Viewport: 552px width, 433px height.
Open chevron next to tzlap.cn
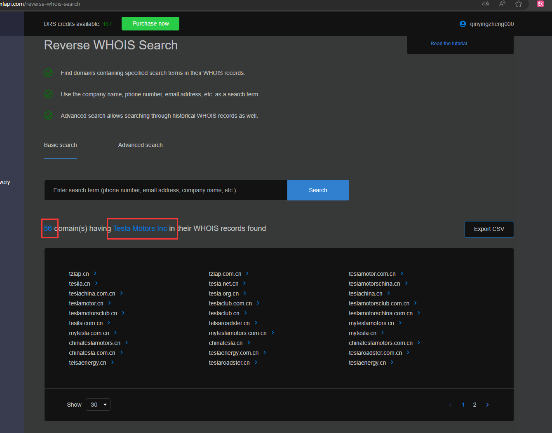click(x=95, y=273)
